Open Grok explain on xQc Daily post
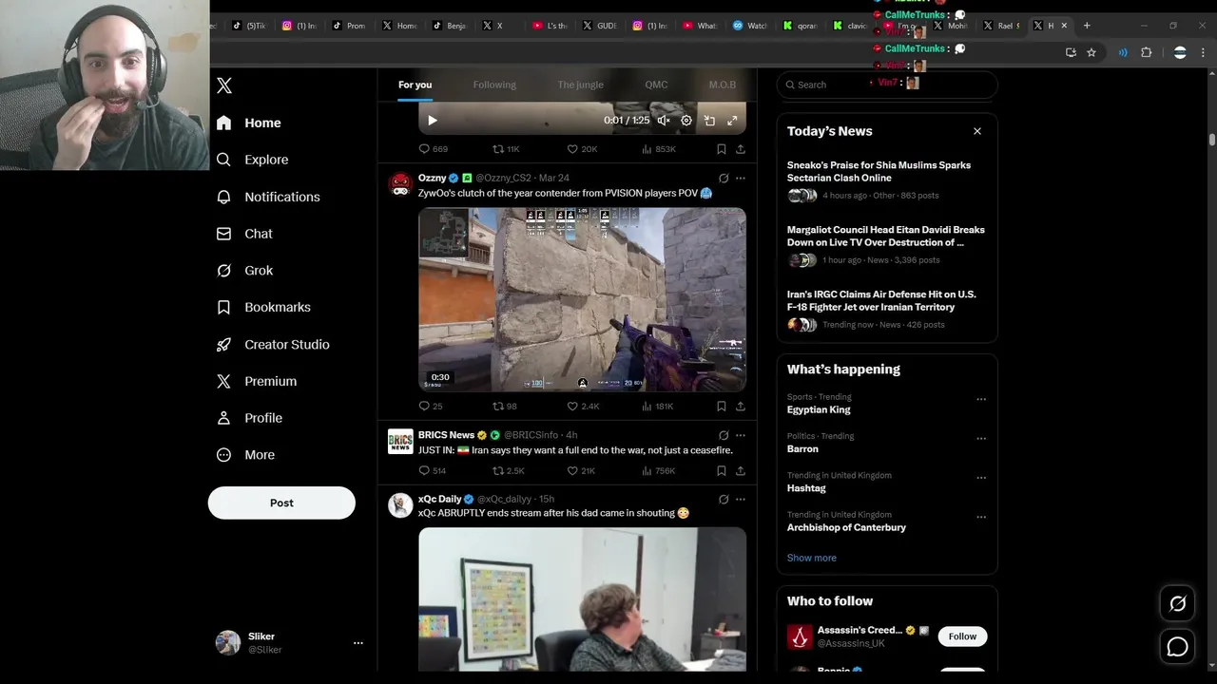The width and height of the screenshot is (1217, 684). coord(724,499)
